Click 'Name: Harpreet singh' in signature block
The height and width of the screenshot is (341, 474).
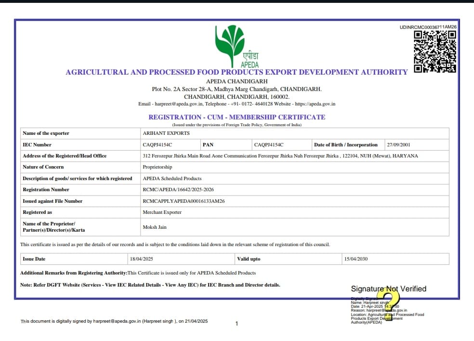click(370, 302)
